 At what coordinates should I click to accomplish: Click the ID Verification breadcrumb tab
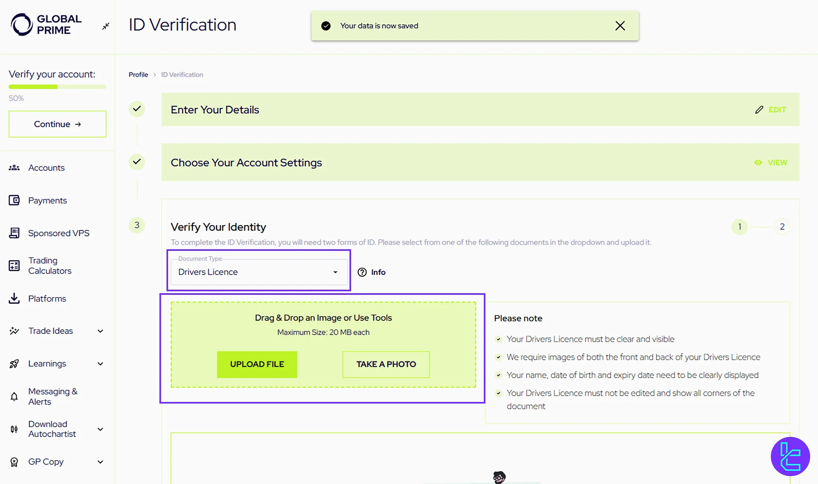click(x=182, y=74)
